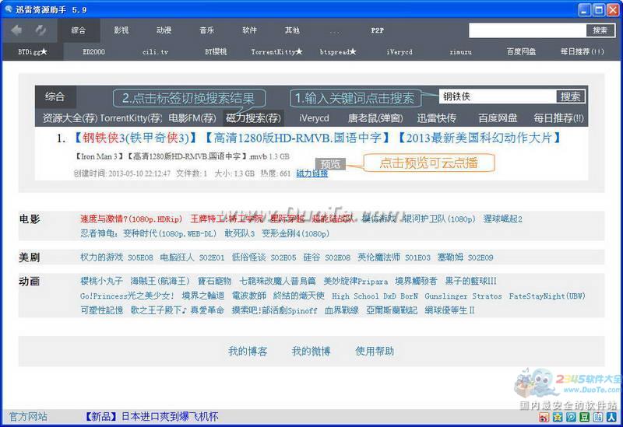
Task: Open 海贼王(航海王) anime link
Action: pos(160,281)
